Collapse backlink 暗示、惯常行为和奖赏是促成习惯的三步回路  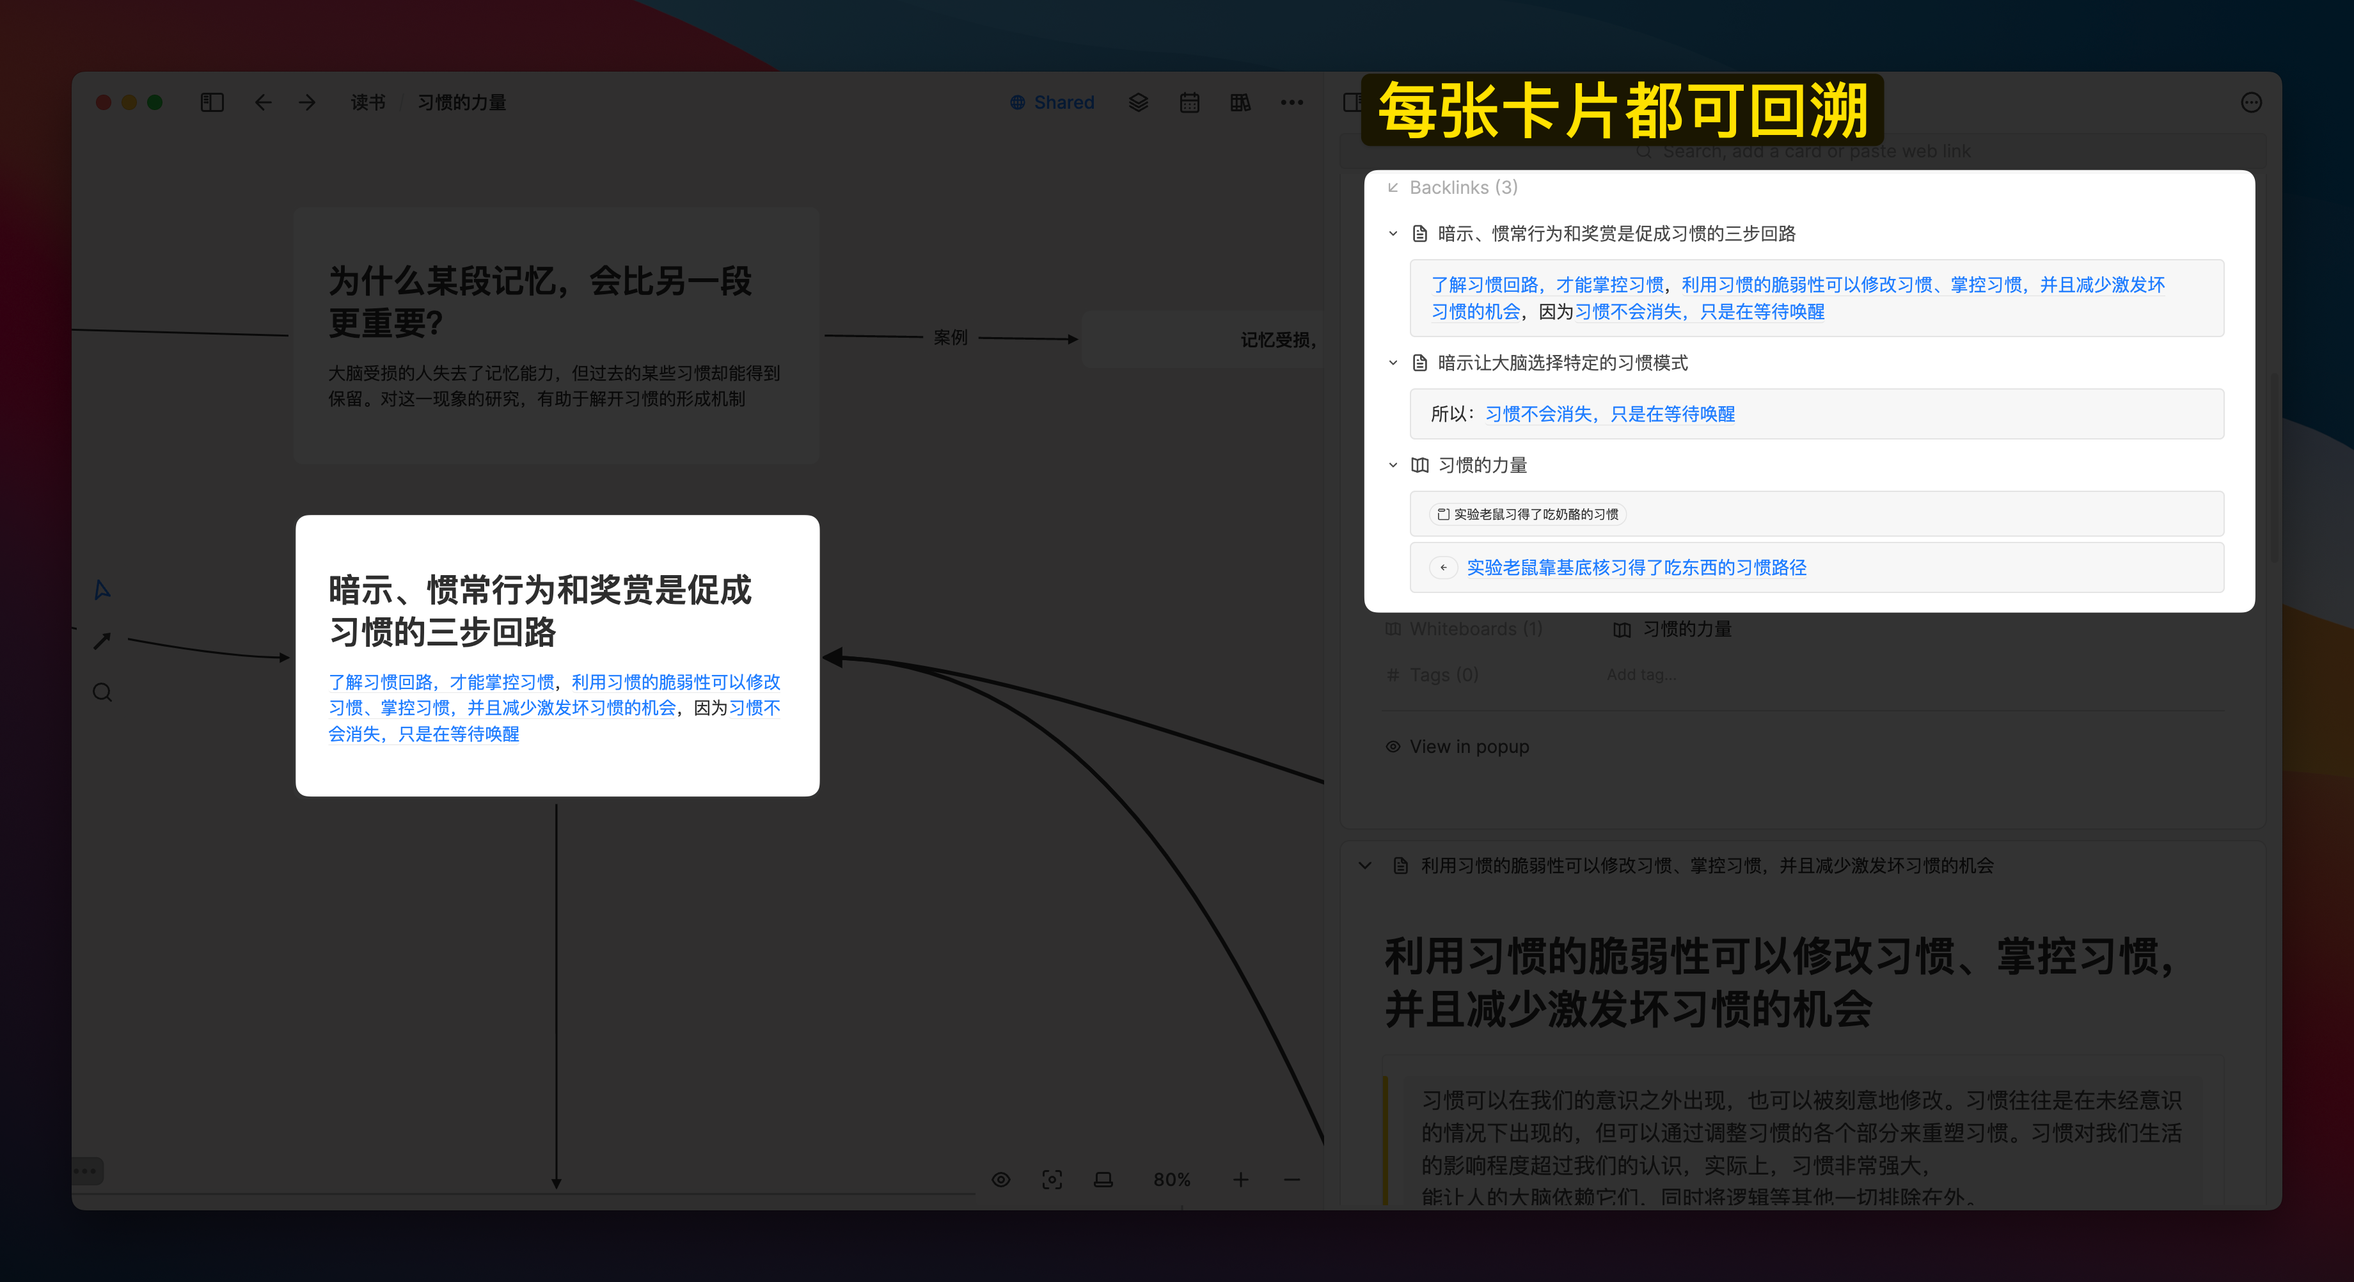pyautogui.click(x=1393, y=234)
